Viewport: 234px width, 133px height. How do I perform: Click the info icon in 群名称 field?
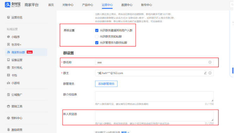[210, 62]
